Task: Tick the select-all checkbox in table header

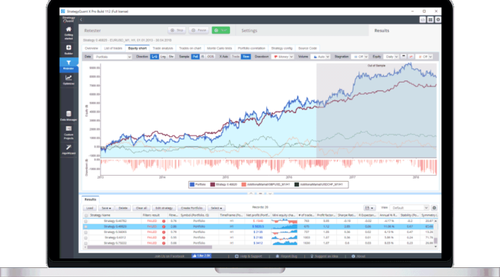Action: click(x=86, y=215)
